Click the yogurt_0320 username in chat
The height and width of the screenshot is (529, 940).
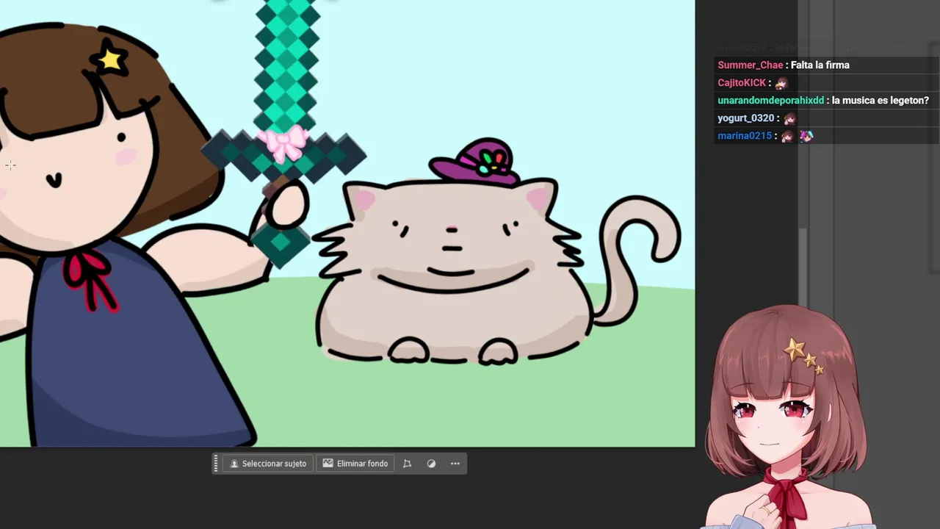[746, 118]
